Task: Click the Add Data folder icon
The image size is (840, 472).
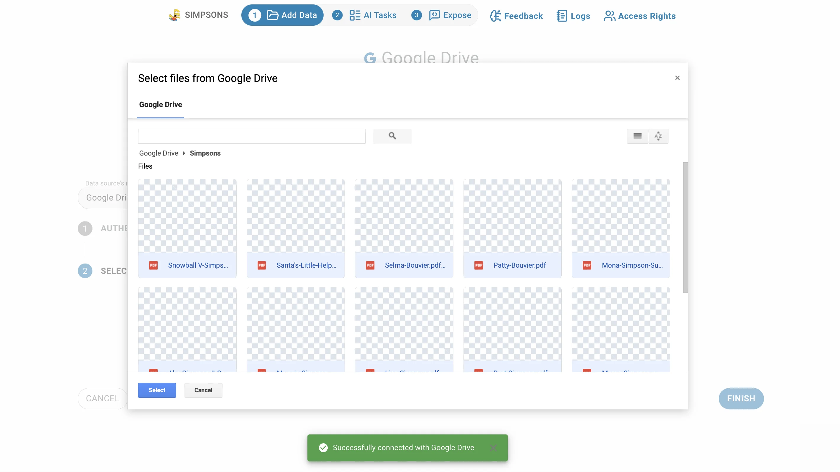Action: (x=272, y=15)
